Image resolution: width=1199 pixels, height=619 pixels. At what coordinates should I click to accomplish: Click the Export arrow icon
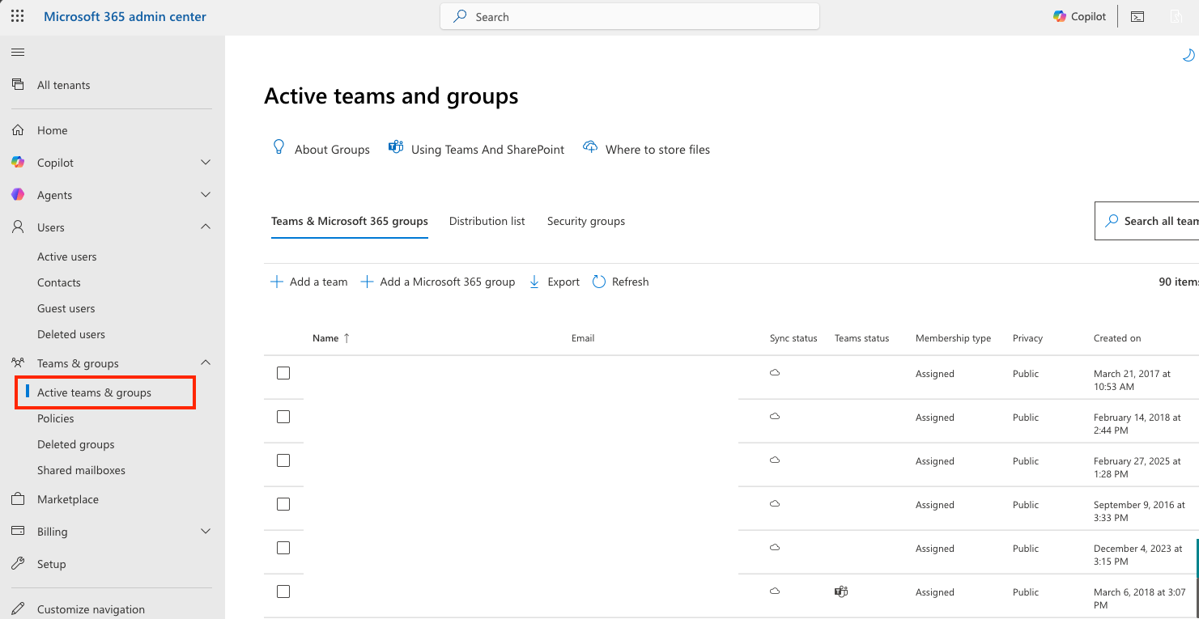[534, 281]
